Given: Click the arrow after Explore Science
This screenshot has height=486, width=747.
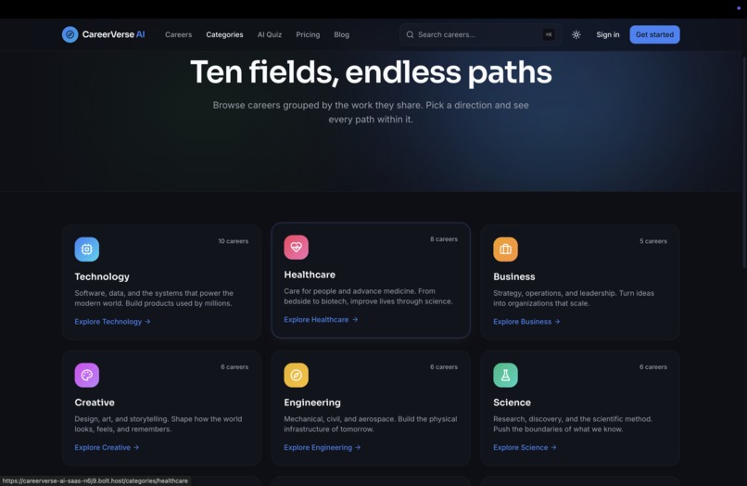Looking at the screenshot, I should pos(553,447).
